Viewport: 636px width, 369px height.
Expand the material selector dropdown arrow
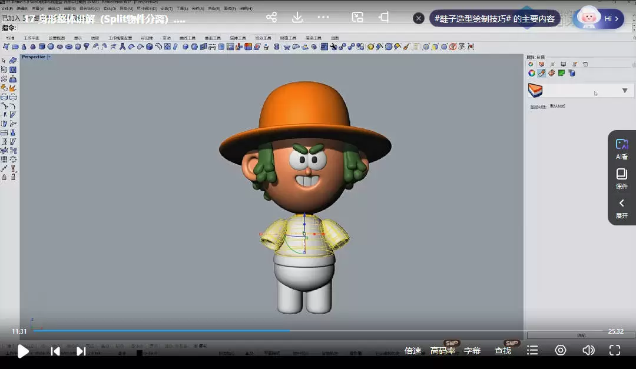625,91
